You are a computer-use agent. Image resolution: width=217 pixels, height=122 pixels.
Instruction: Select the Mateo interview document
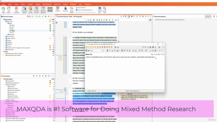[13, 25]
